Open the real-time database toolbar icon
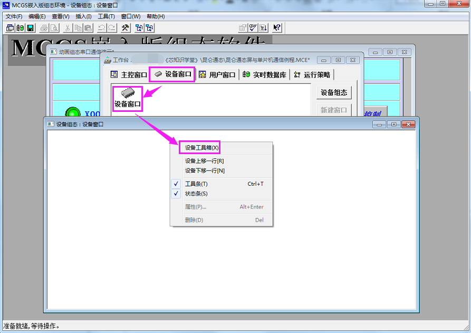The image size is (471, 333). click(20, 28)
